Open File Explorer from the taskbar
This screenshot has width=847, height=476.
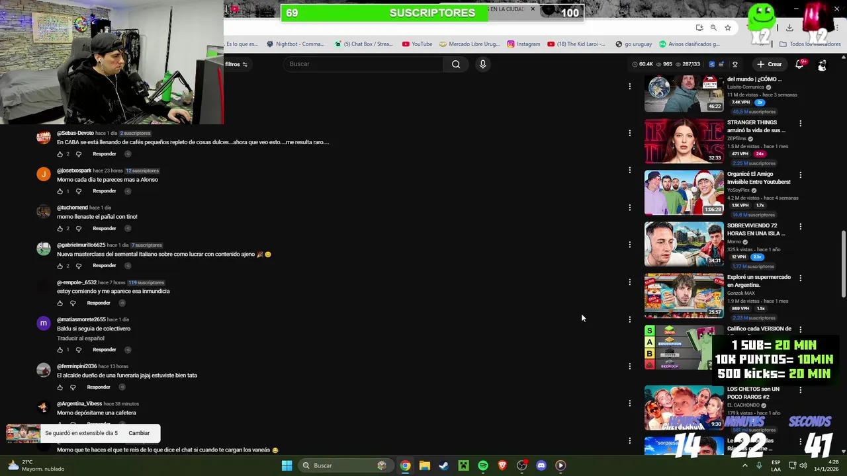[425, 465]
